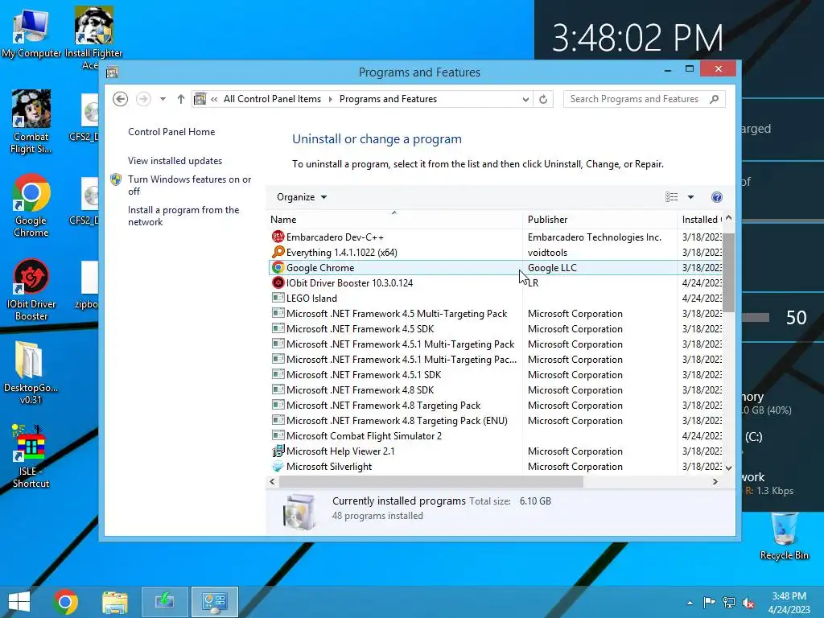Select Combat Flight Sim desktop shortcut

click(31, 122)
